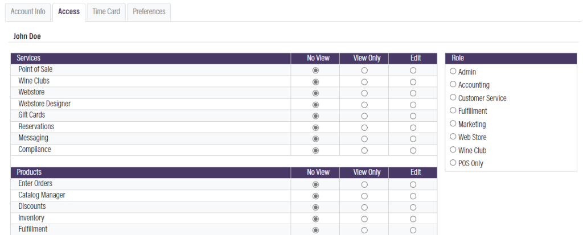The image size is (583, 235).
Task: Pick the Fulfillment role option
Action: pyautogui.click(x=453, y=111)
